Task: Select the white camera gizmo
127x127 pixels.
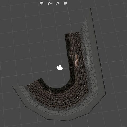Action: coord(60,68)
